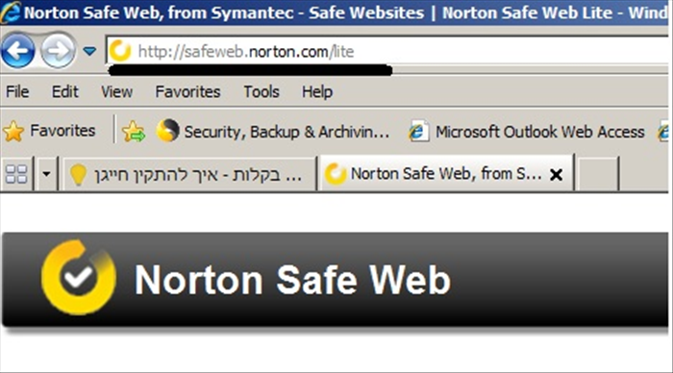Click Add to Favorites Bar star icon
This screenshot has height=373, width=673.
[x=134, y=132]
